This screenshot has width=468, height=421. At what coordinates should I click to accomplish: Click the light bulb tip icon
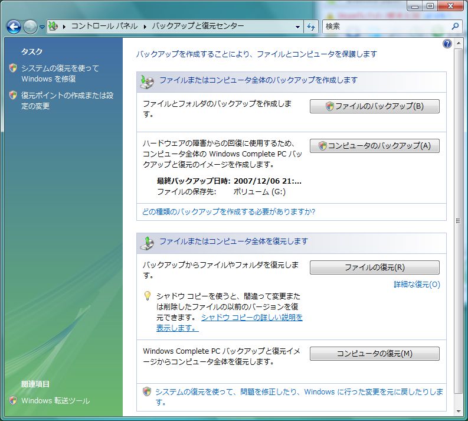pos(148,296)
